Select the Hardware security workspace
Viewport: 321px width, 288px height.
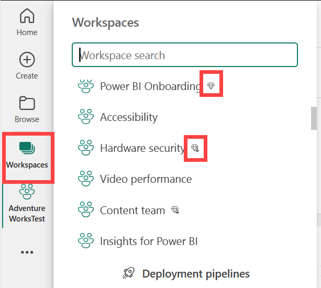(142, 148)
